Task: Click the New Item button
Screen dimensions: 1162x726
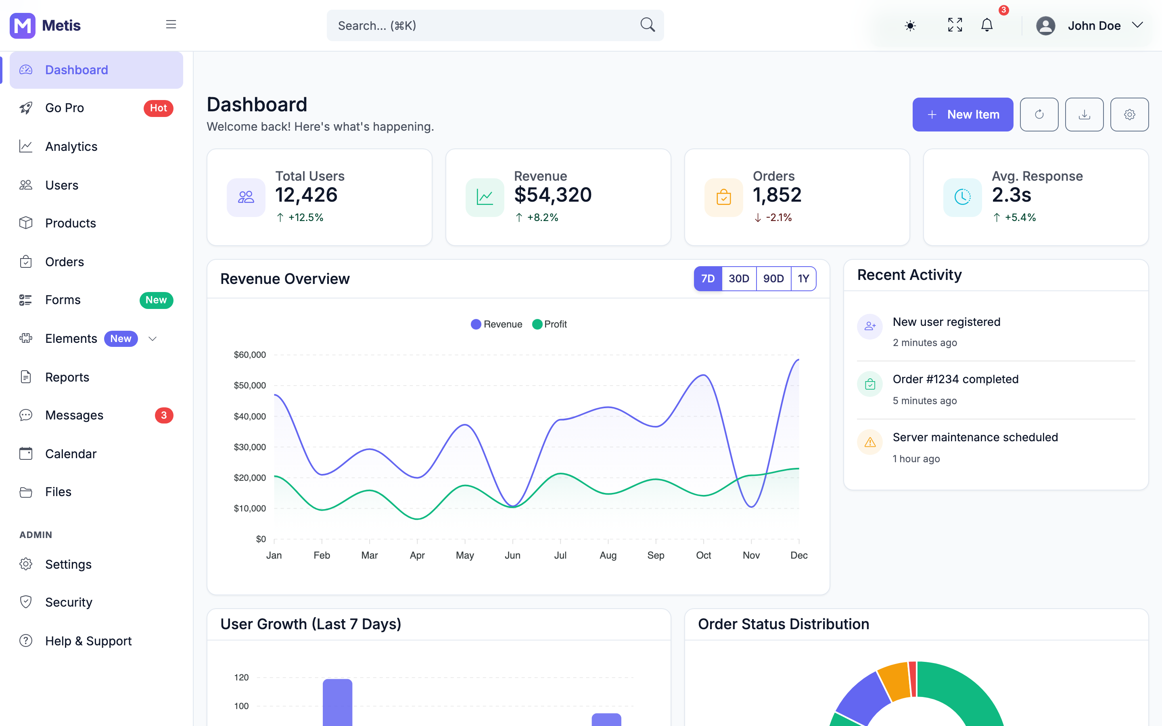Action: pos(963,115)
